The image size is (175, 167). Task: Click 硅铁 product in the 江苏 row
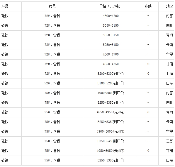5,141
